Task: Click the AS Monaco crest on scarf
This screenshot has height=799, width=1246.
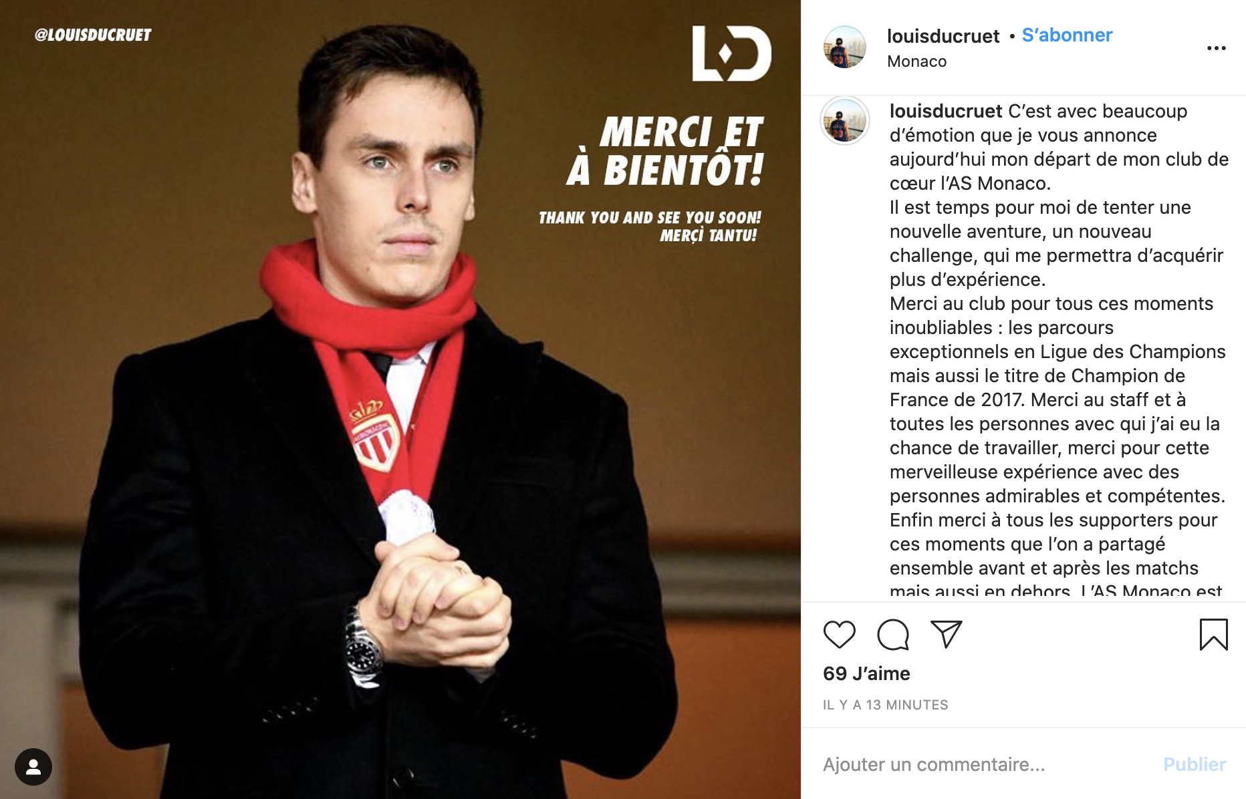Action: (374, 437)
